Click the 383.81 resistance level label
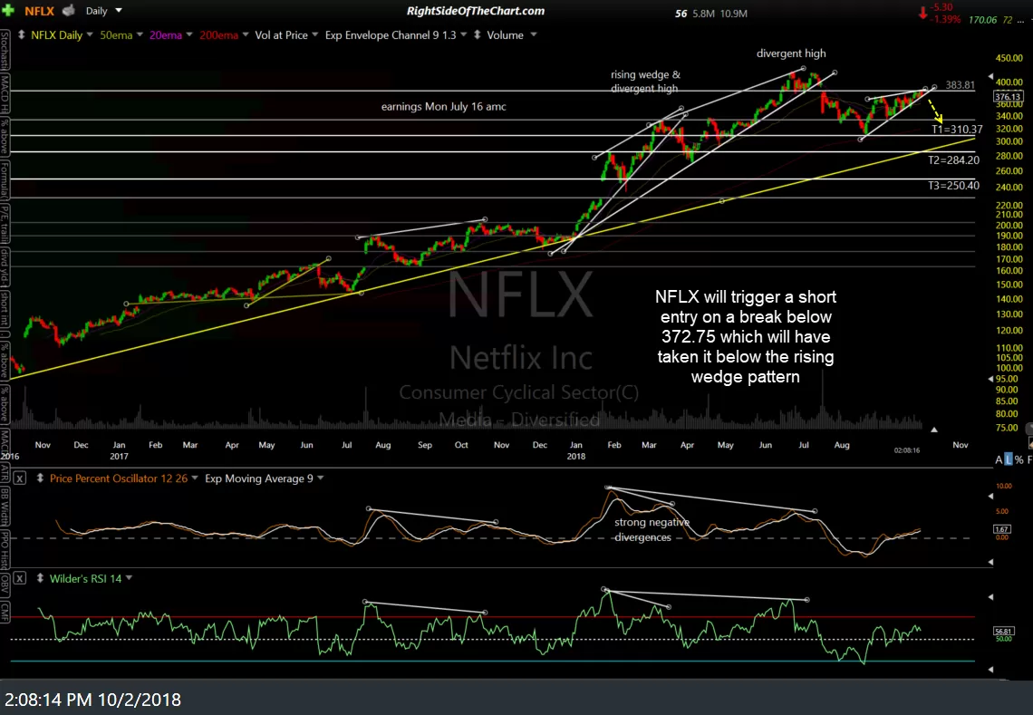Screen dimensions: 1033x715 click(960, 85)
